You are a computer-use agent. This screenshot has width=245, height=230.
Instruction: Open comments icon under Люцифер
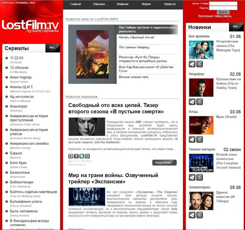192,102
